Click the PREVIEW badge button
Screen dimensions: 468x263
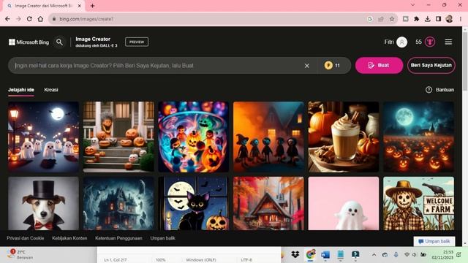tap(137, 42)
